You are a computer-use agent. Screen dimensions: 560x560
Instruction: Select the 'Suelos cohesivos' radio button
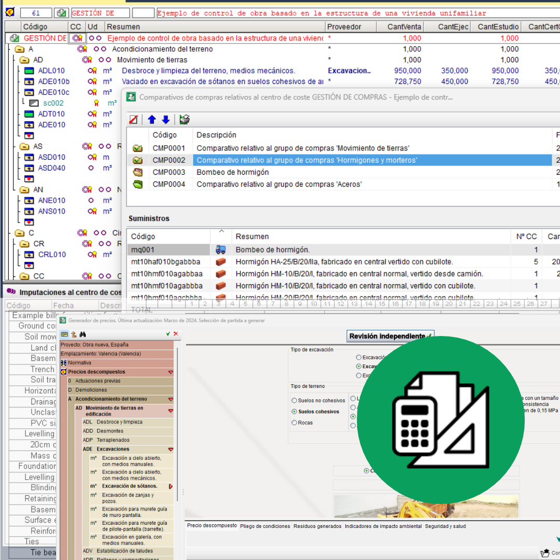[295, 412]
